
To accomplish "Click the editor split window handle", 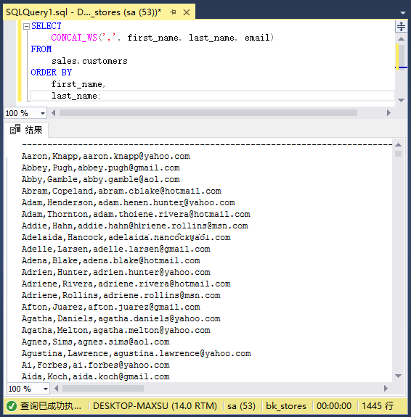I will click(x=401, y=26).
